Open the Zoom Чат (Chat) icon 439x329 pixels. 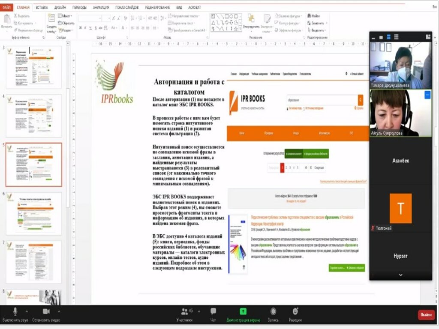click(x=213, y=311)
